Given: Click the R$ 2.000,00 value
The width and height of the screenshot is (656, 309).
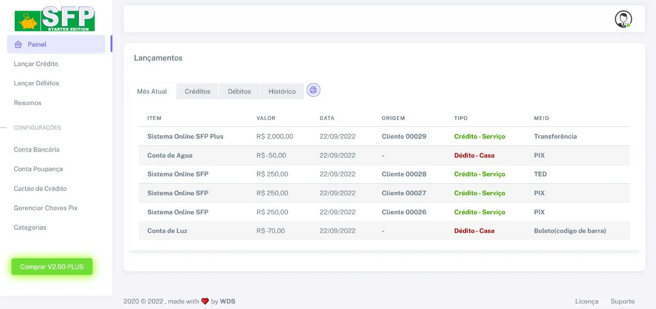Looking at the screenshot, I should (x=275, y=137).
